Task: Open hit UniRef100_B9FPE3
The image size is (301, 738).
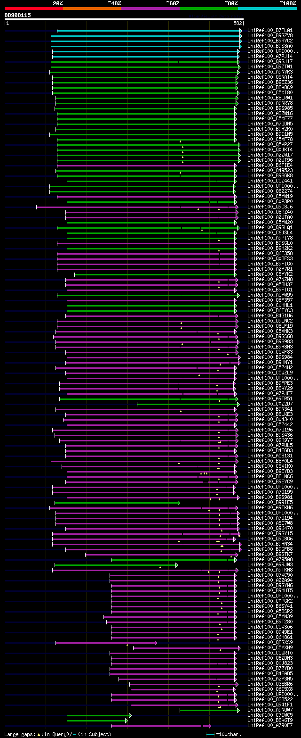Action: (269, 383)
